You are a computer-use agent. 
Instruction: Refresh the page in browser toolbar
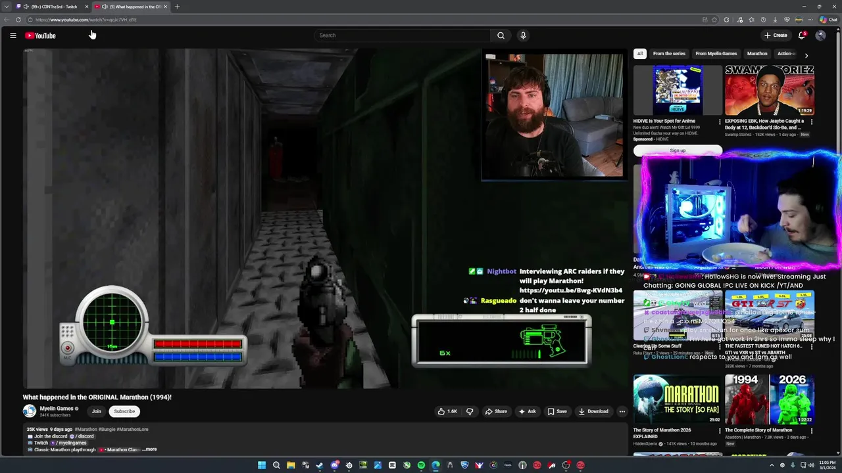(x=18, y=20)
